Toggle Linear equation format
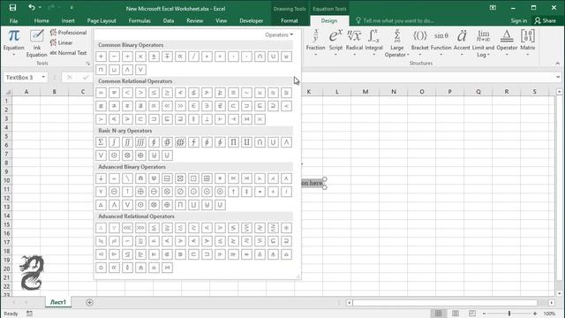Viewport: 565px width, 318px height. point(61,42)
